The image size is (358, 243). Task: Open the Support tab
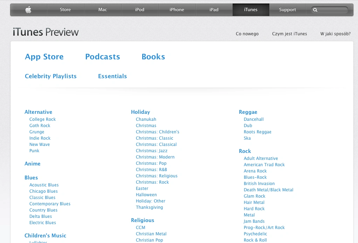click(x=288, y=9)
